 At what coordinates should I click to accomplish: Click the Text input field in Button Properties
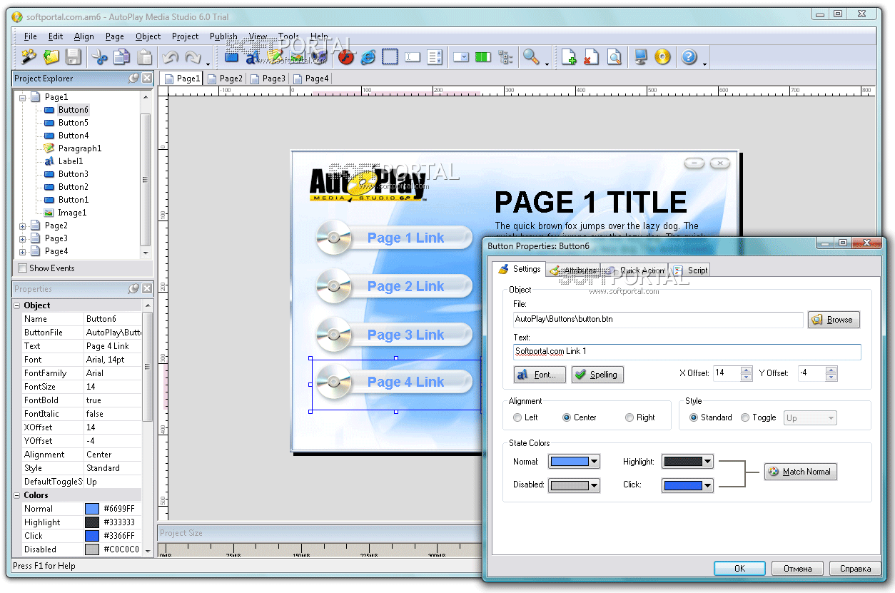click(x=687, y=352)
